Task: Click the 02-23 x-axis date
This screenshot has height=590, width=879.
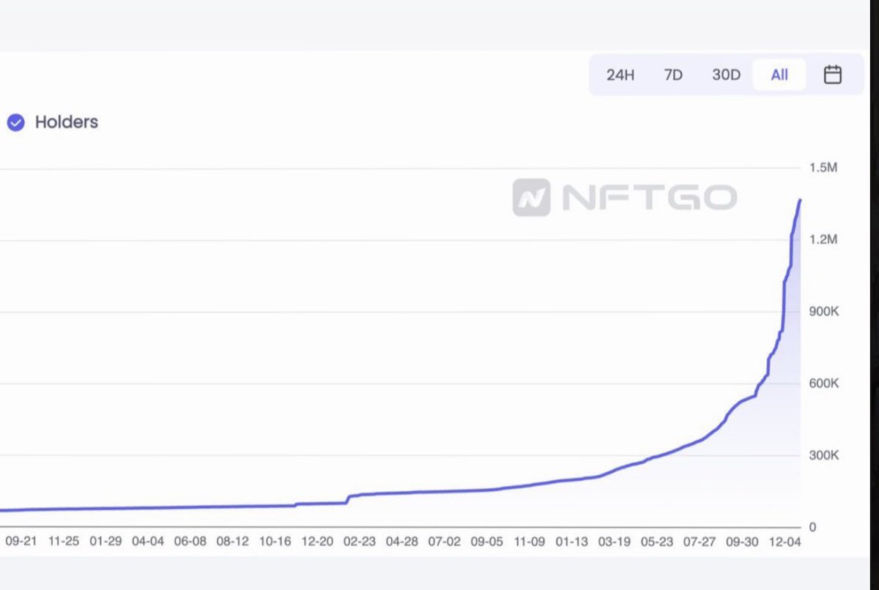Action: coord(360,542)
